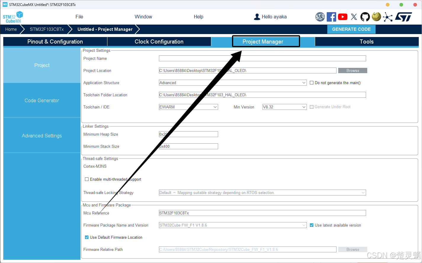Click the MX app icon in title bar
The height and width of the screenshot is (263, 422).
(x=5, y=4)
